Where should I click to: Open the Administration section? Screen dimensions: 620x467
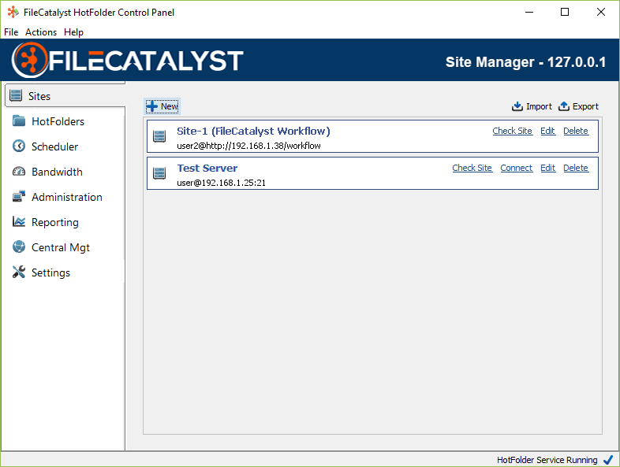pos(67,197)
